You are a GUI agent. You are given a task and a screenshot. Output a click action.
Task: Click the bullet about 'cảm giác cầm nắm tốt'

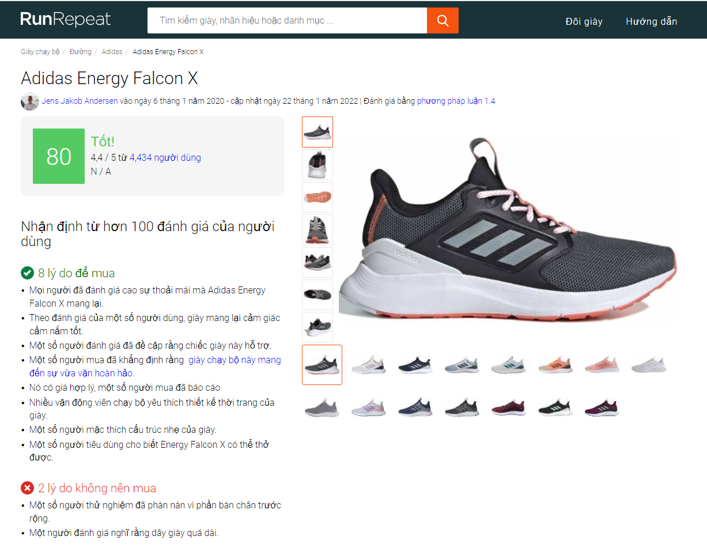pyautogui.click(x=155, y=324)
